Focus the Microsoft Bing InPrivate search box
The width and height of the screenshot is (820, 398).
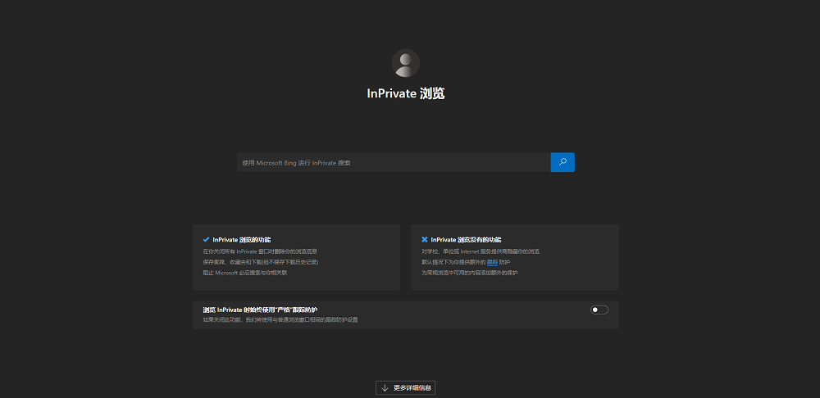[x=394, y=162]
